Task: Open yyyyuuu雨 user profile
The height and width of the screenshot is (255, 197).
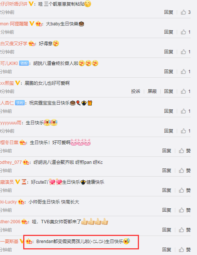Action: pos(10,123)
